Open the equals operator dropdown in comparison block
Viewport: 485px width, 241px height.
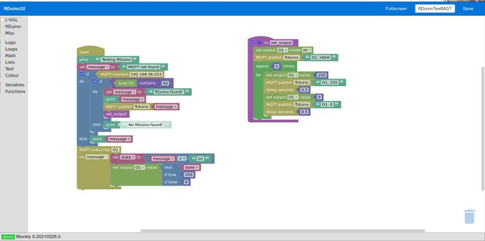point(181,159)
